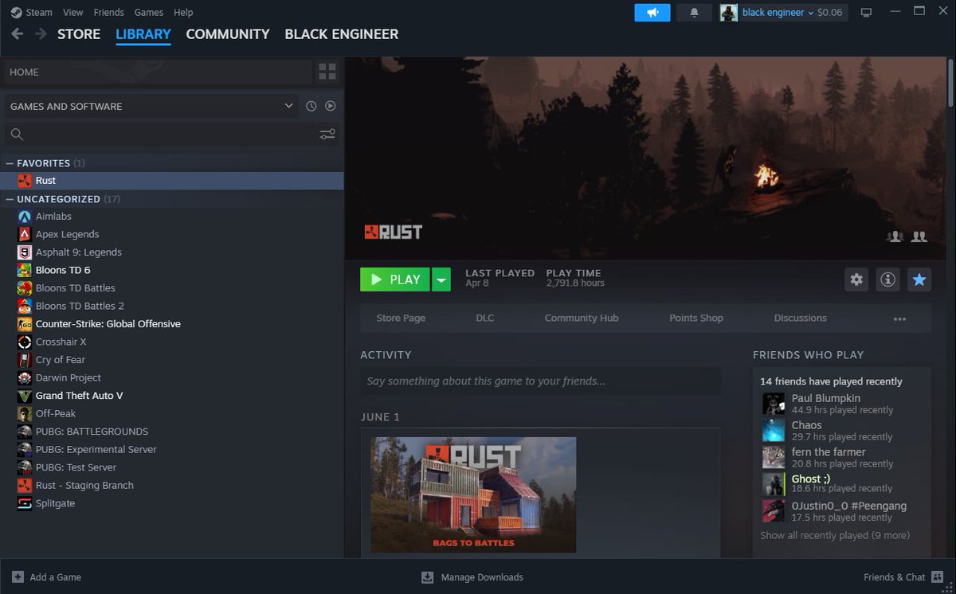This screenshot has width=956, height=594.
Task: Click the library search field
Action: click(x=171, y=134)
